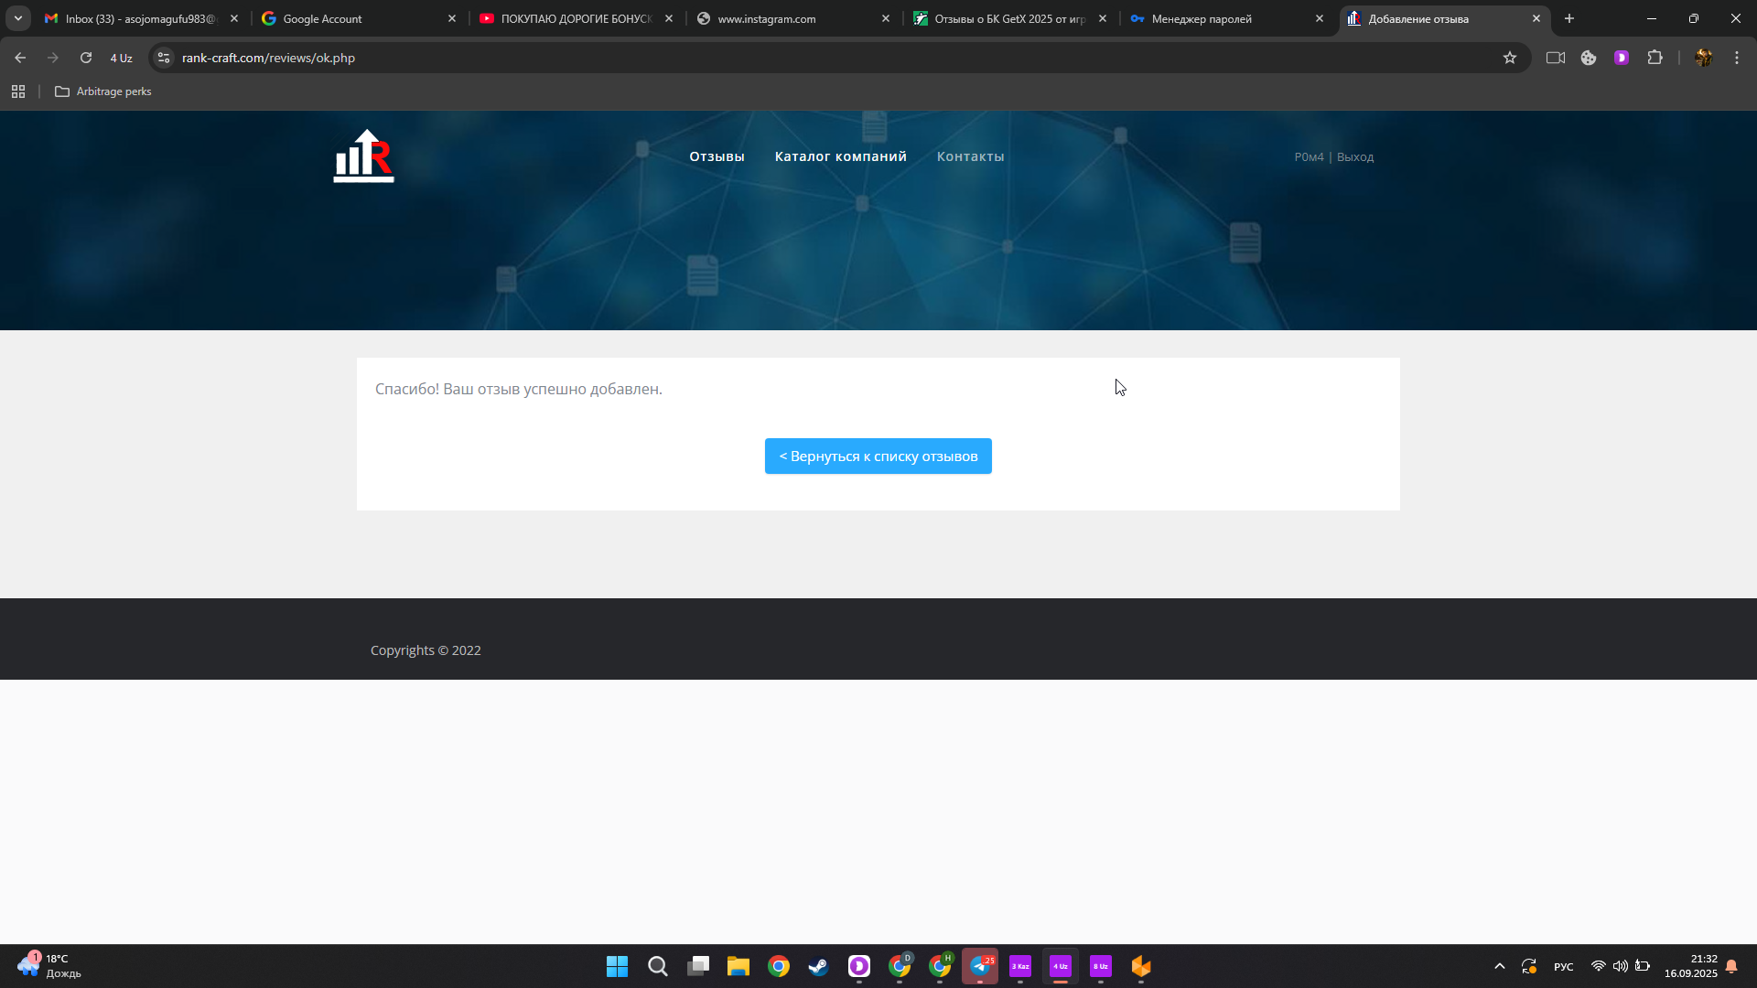
Task: Open the Extensions puzzle icon
Action: [x=1655, y=58]
